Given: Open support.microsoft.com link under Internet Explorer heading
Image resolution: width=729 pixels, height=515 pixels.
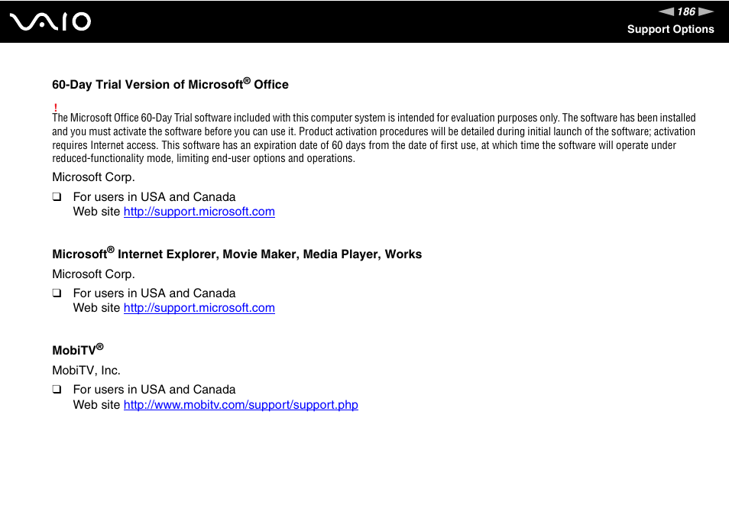Looking at the screenshot, I should 199,308.
